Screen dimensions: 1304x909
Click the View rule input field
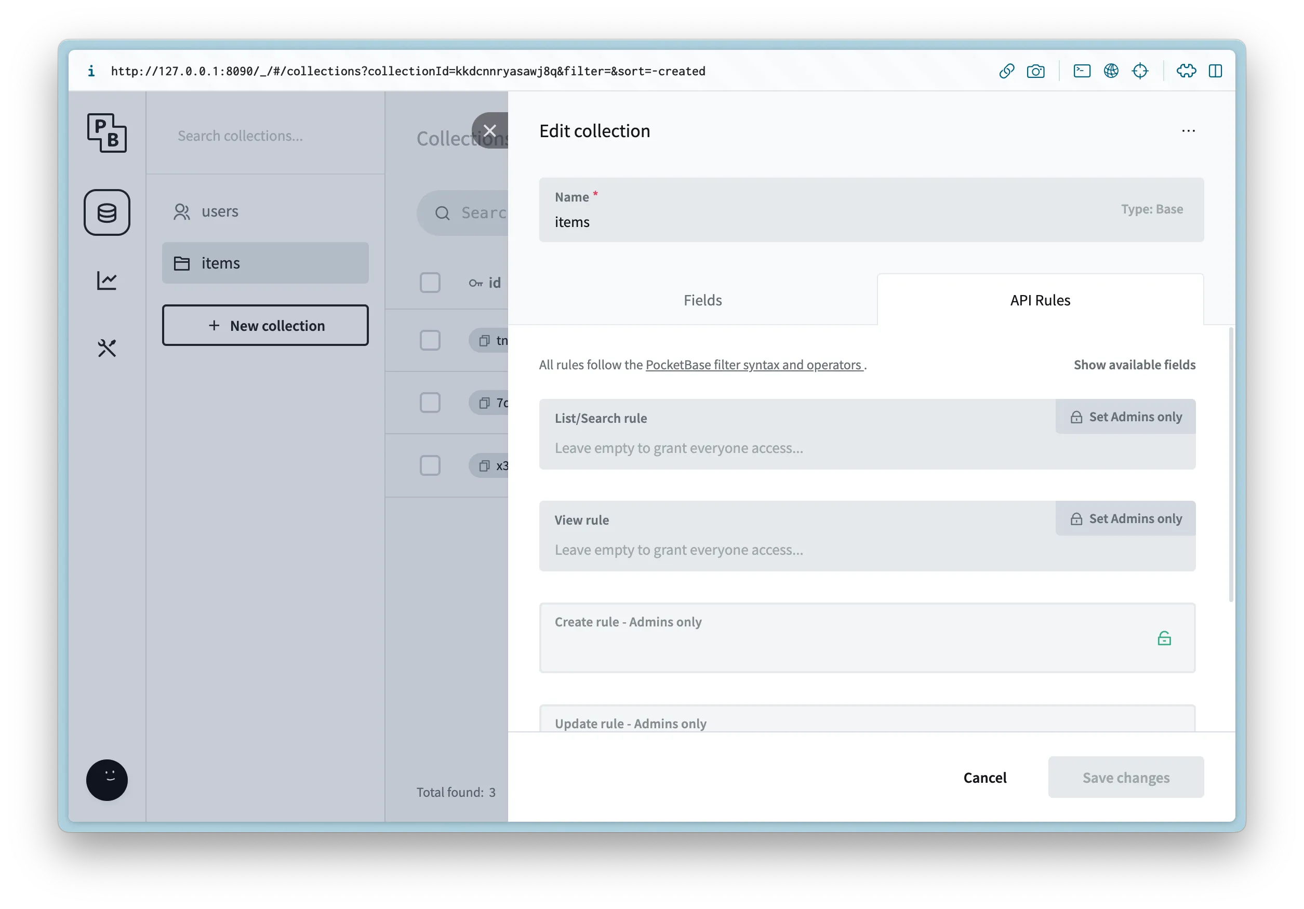tap(795, 550)
